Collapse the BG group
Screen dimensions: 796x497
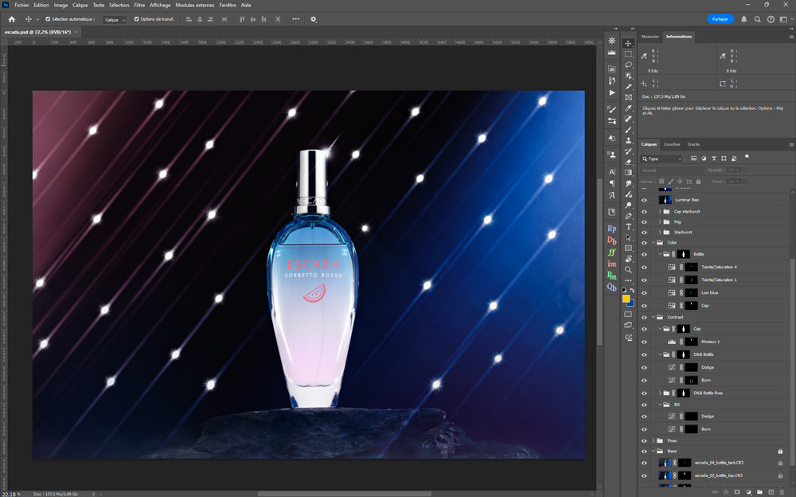[x=659, y=405]
